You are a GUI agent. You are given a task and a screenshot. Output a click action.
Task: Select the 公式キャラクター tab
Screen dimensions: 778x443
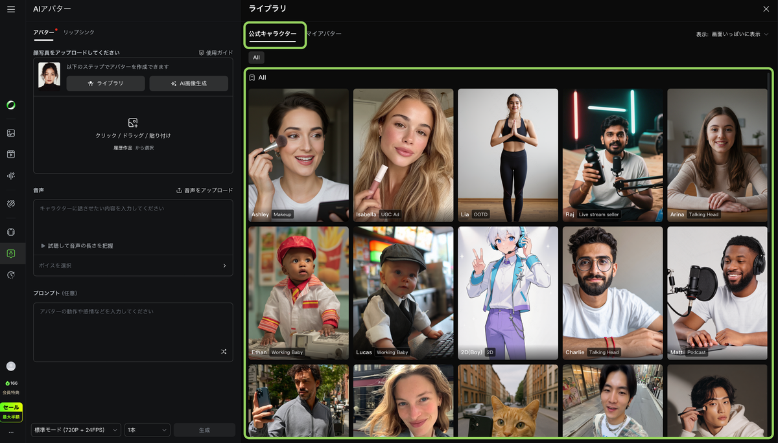click(x=273, y=34)
